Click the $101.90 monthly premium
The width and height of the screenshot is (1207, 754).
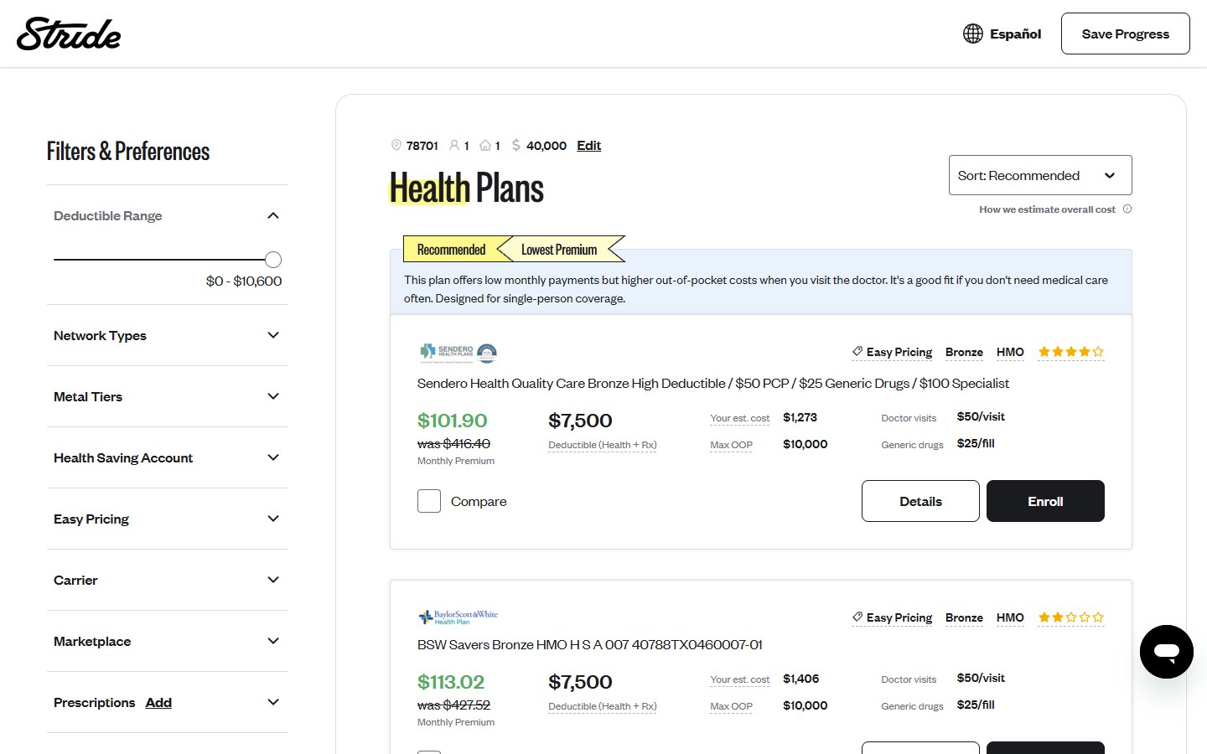coord(452,421)
